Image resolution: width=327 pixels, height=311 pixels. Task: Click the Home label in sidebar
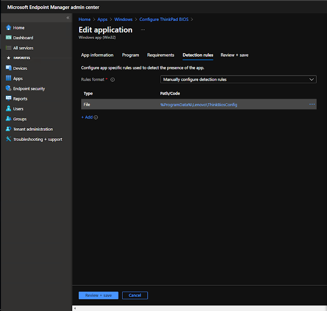[19, 28]
